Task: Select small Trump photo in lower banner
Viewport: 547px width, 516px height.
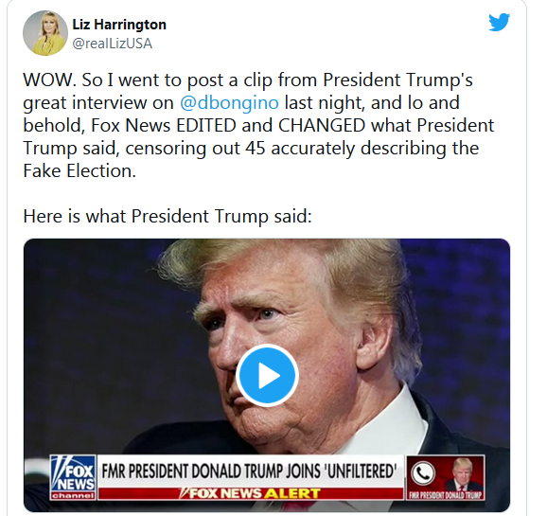Action: (464, 474)
